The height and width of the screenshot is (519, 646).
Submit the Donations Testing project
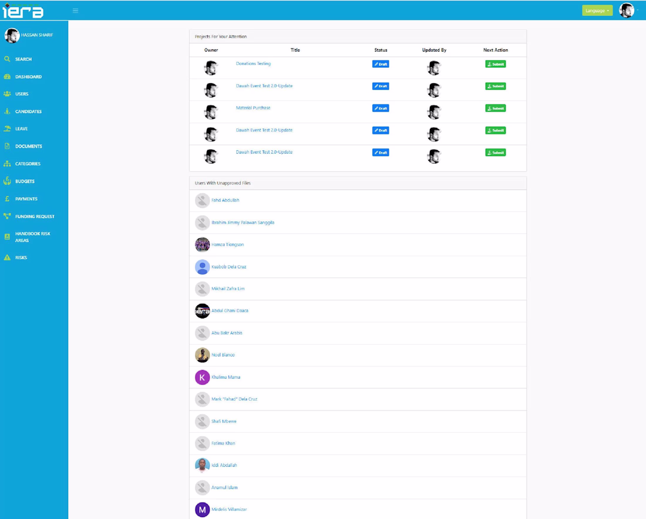tap(495, 64)
